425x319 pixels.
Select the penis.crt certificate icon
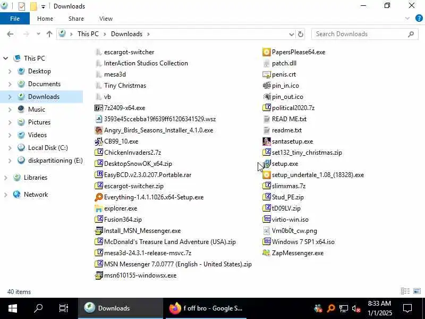267,74
